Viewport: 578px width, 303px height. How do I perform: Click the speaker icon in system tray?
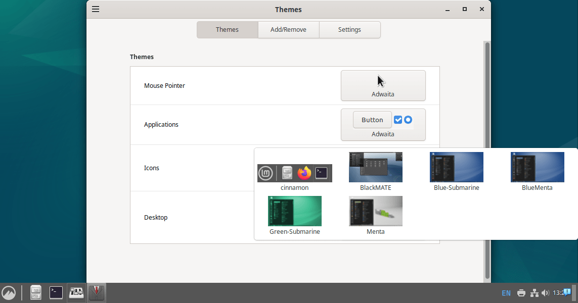[x=546, y=293]
